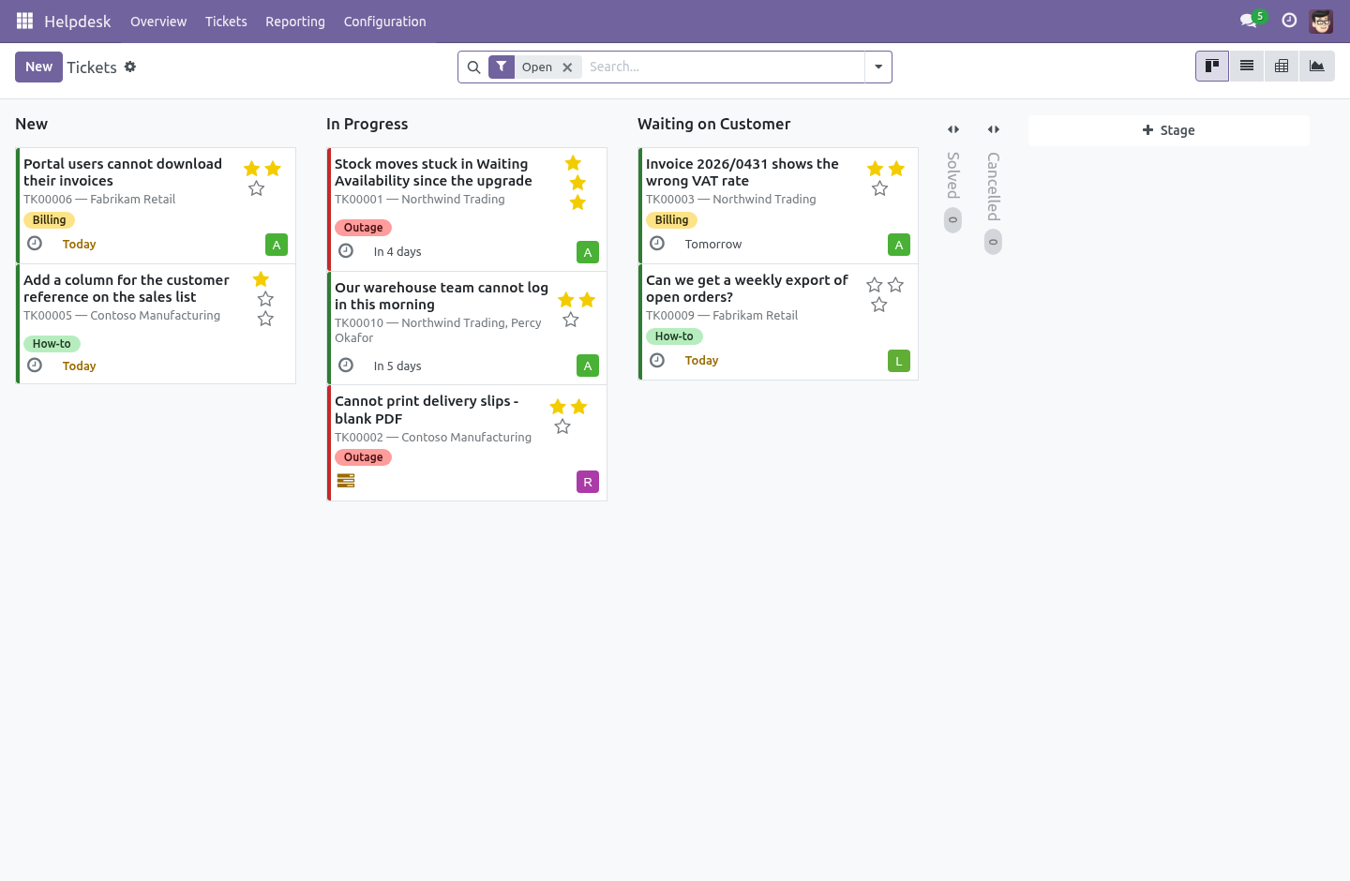Click the filter funnel icon in the search box
This screenshot has height=881, width=1350.
click(502, 67)
